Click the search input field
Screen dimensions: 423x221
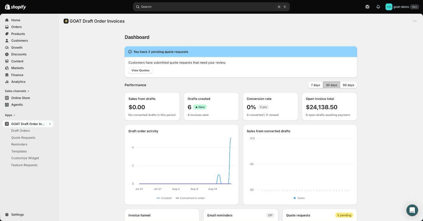point(211,7)
